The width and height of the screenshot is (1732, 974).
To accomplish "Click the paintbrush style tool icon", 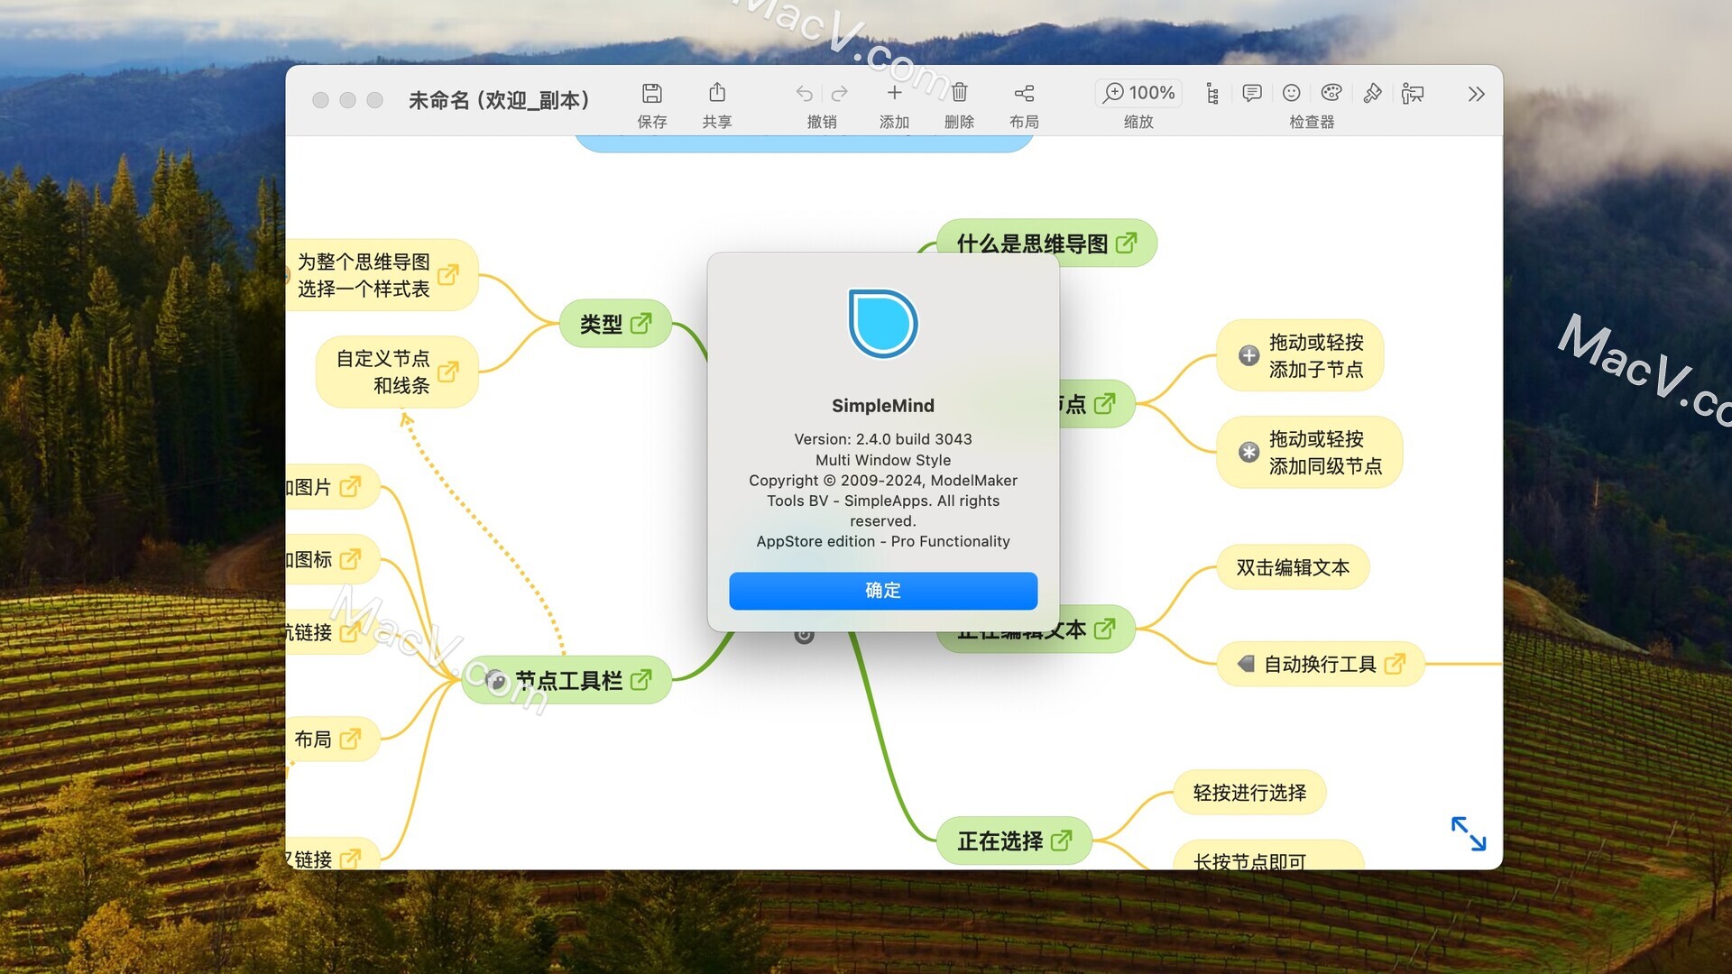I will click(x=1372, y=93).
